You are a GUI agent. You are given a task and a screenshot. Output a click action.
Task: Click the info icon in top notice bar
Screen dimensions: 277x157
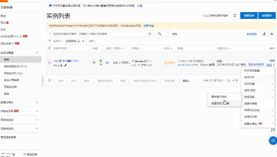[50, 6]
